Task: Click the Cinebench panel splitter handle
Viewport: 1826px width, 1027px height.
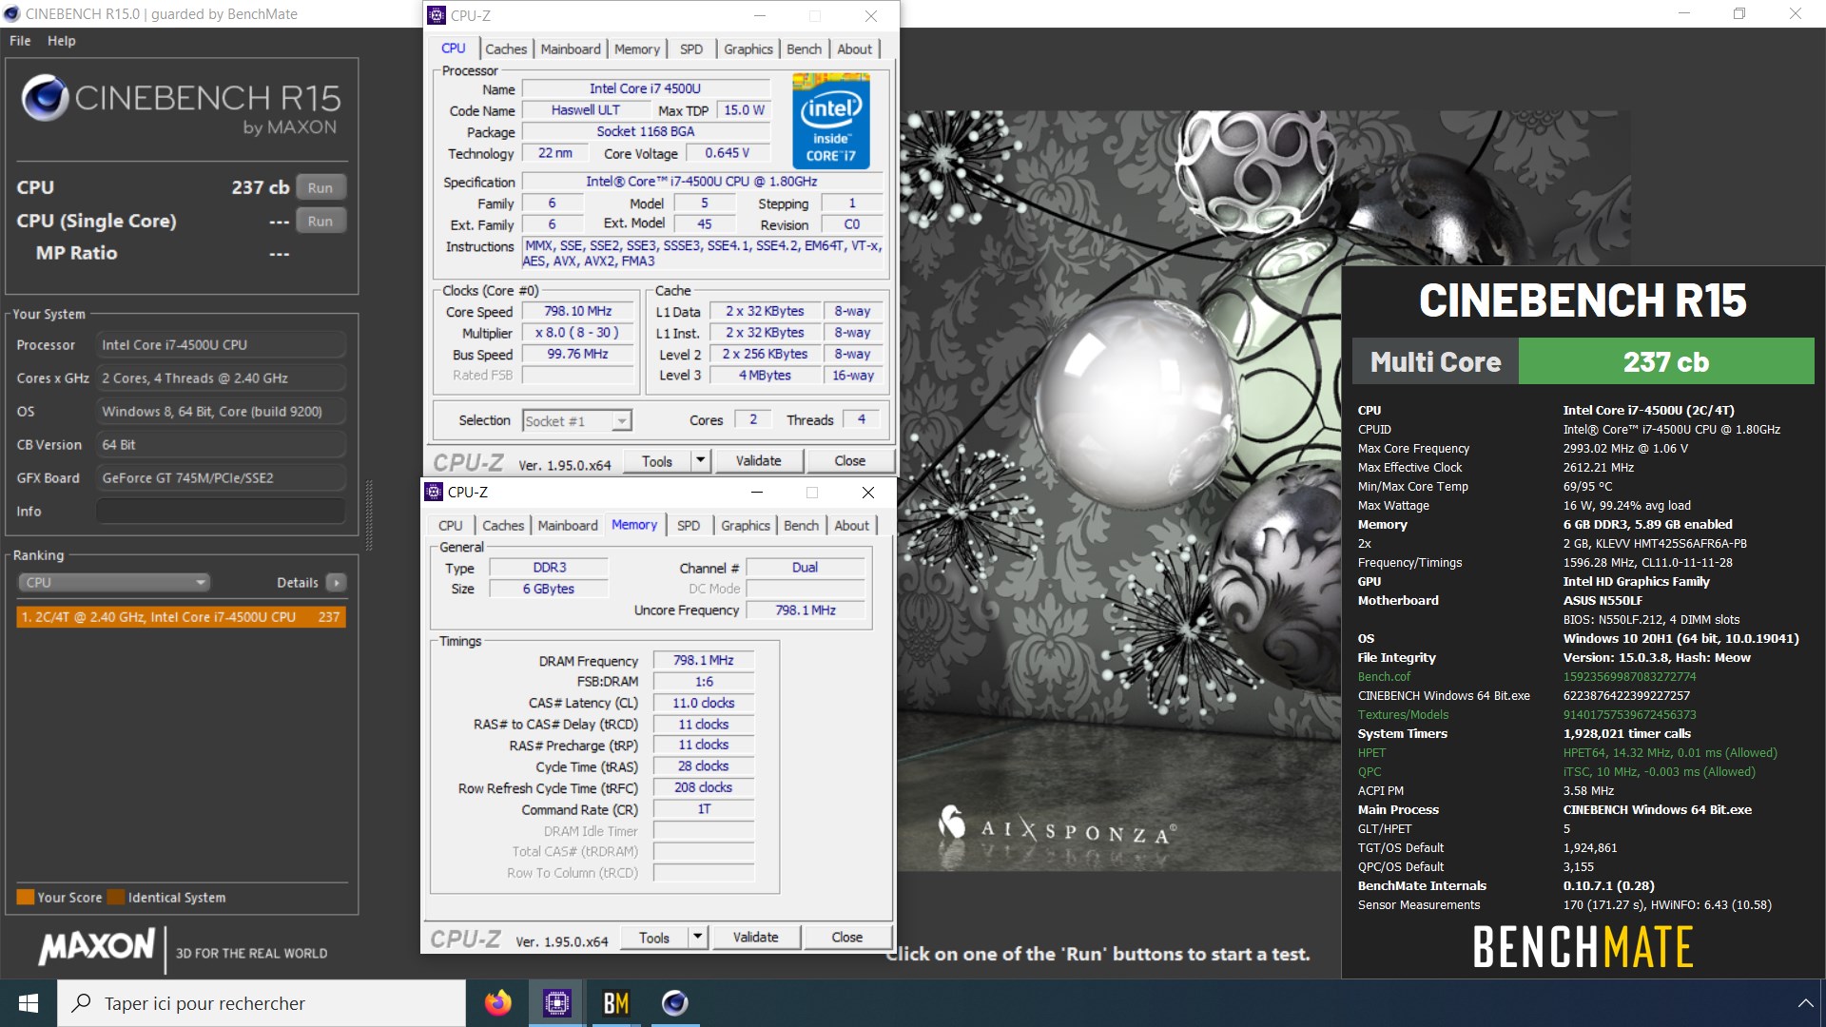Action: (369, 516)
